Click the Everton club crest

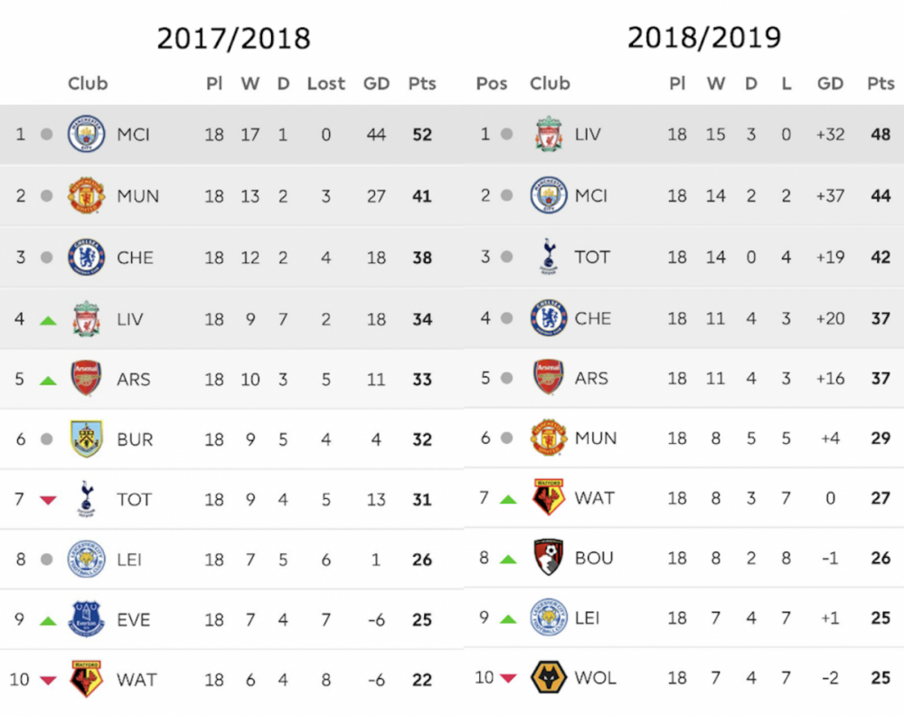coord(87,619)
